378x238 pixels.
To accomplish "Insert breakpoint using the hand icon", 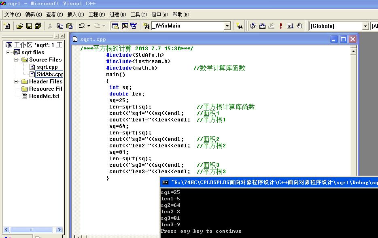I will [x=299, y=26].
